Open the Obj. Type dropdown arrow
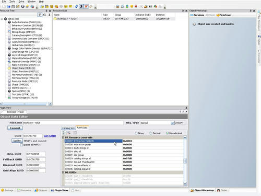 pos(172,123)
